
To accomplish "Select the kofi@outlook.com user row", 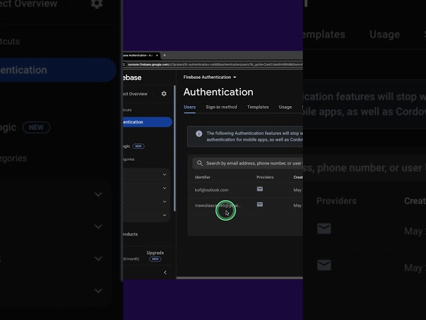I will click(x=245, y=190).
